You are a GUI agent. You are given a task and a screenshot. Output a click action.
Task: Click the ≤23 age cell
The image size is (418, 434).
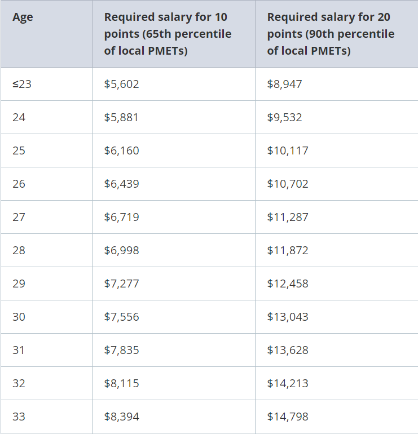click(46, 84)
